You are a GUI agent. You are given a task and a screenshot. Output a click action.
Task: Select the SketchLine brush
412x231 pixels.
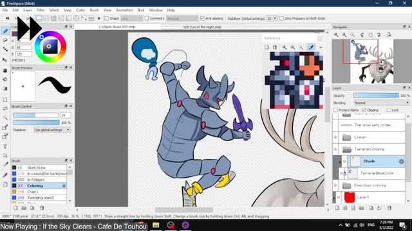tap(39, 167)
